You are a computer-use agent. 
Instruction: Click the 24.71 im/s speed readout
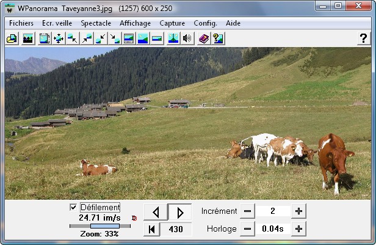point(99,218)
